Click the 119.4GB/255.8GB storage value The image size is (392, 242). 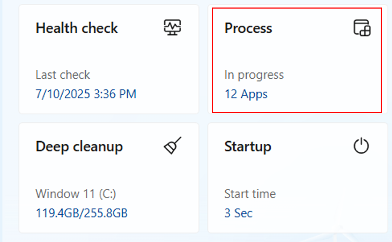[x=82, y=213]
